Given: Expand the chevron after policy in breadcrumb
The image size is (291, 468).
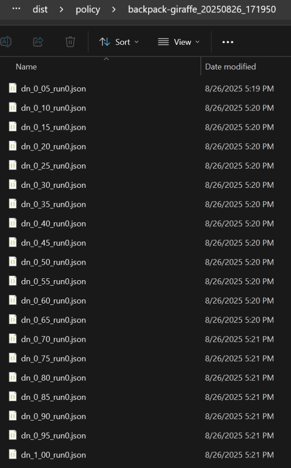Looking at the screenshot, I should click(x=114, y=10).
